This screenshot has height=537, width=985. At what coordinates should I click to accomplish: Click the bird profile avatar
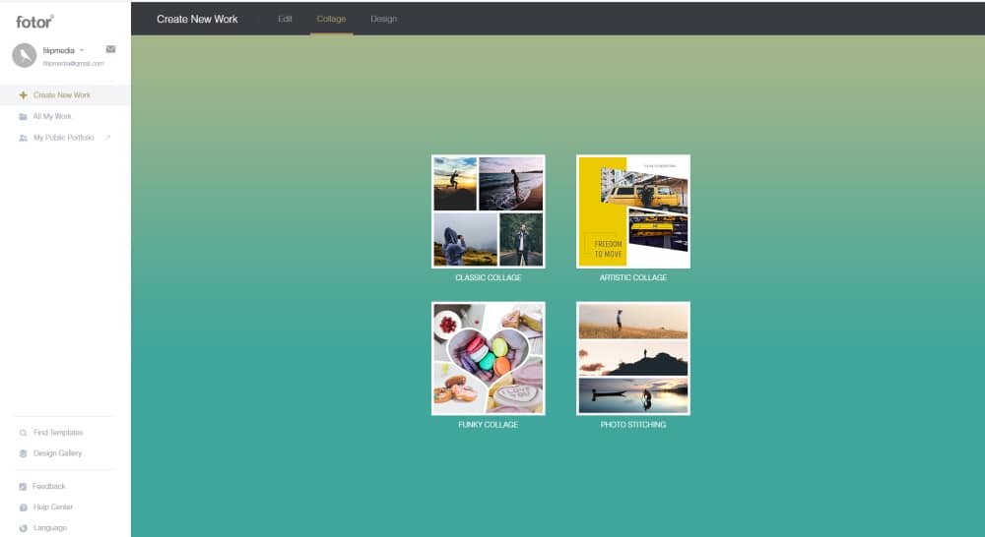[x=25, y=55]
